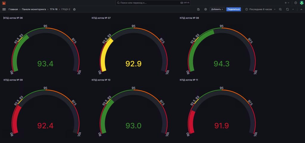Open the Последние 6 часов time picker
The image size is (305, 143).
[260, 9]
